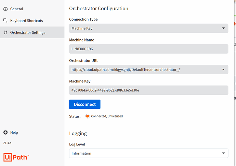
Task: Click the Connected, Unlicensed status text
Action: tap(107, 116)
